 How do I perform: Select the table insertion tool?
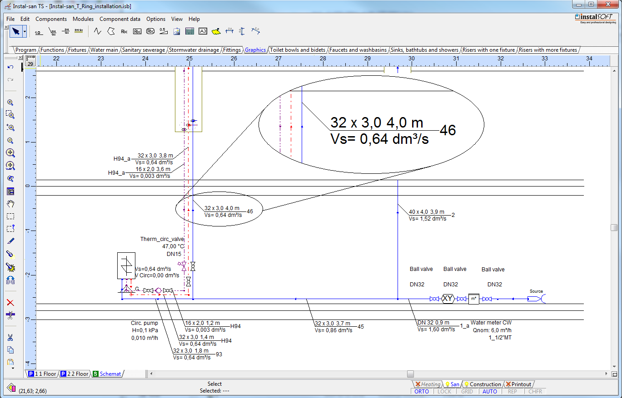click(x=189, y=31)
